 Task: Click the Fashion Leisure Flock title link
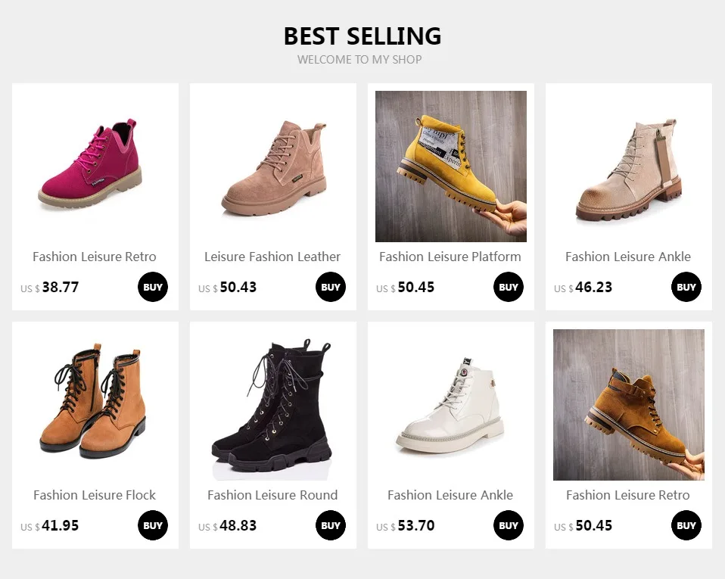click(x=95, y=495)
